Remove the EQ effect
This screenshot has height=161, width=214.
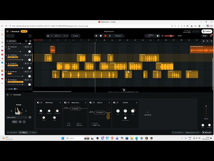[x=136, y=103]
